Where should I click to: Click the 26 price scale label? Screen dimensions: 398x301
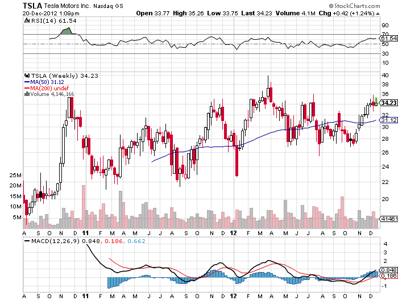click(x=385, y=152)
